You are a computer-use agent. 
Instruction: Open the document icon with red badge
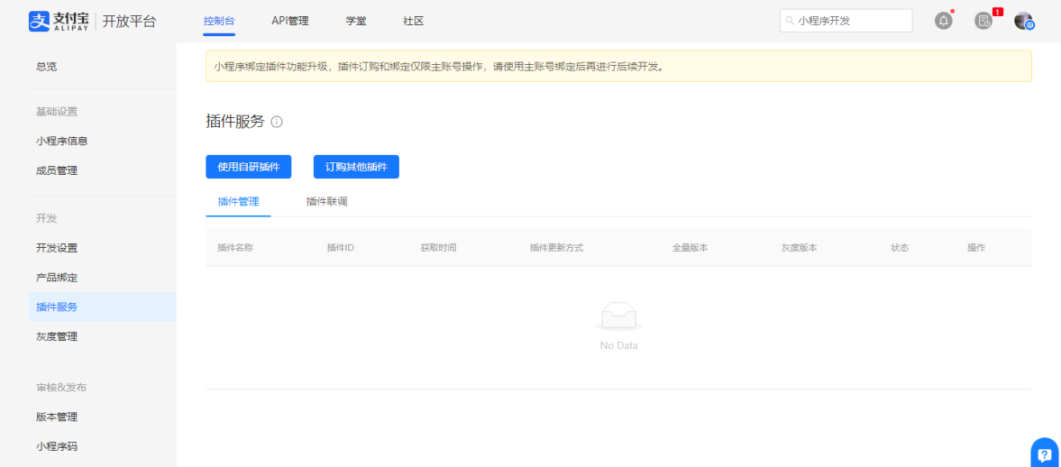[x=983, y=21]
